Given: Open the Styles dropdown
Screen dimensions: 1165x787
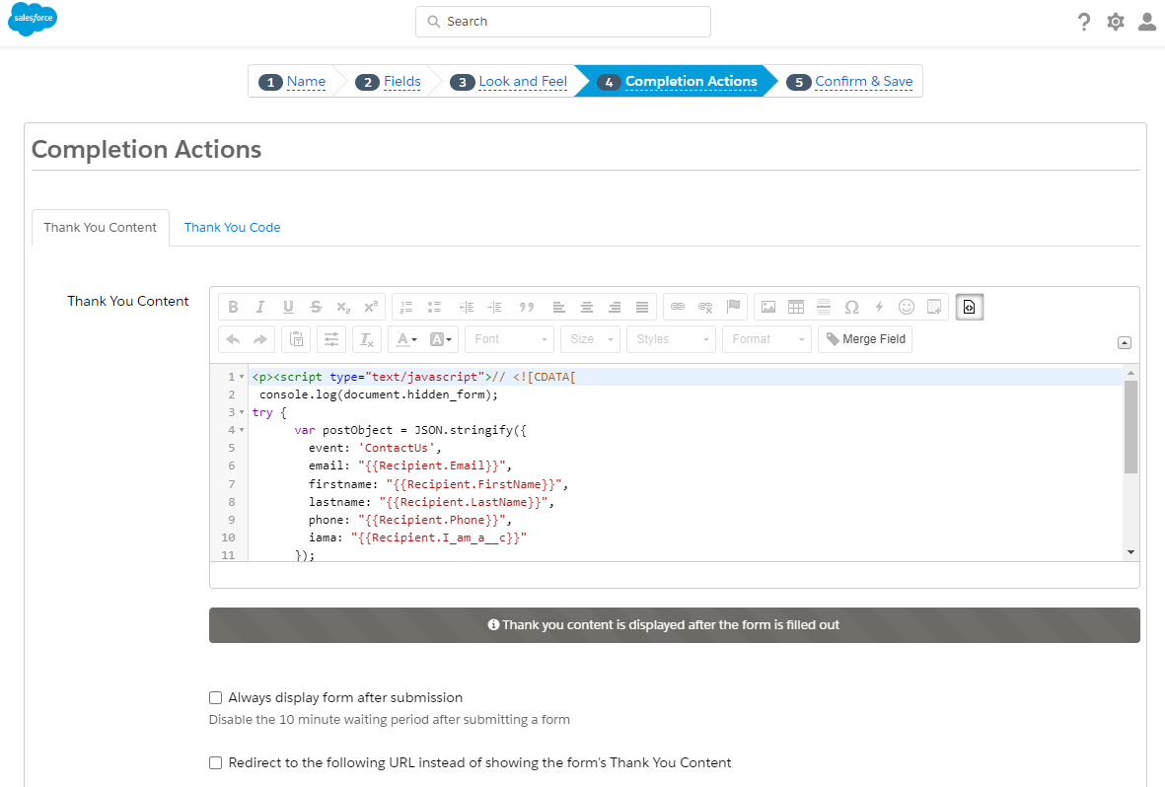Looking at the screenshot, I should tap(671, 339).
